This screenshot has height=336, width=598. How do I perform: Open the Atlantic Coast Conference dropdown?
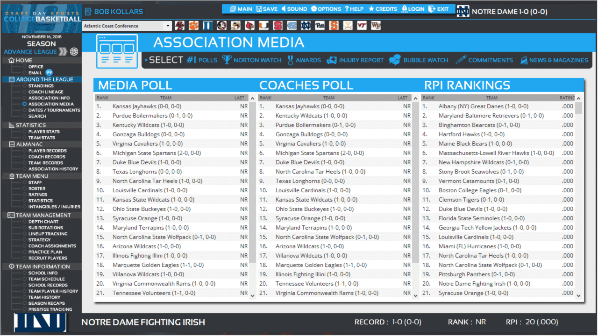pos(127,26)
